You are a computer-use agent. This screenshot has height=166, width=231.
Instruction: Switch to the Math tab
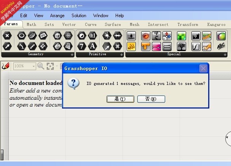coord(31,24)
